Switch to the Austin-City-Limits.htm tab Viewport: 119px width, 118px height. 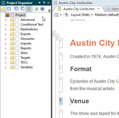pos(79,9)
